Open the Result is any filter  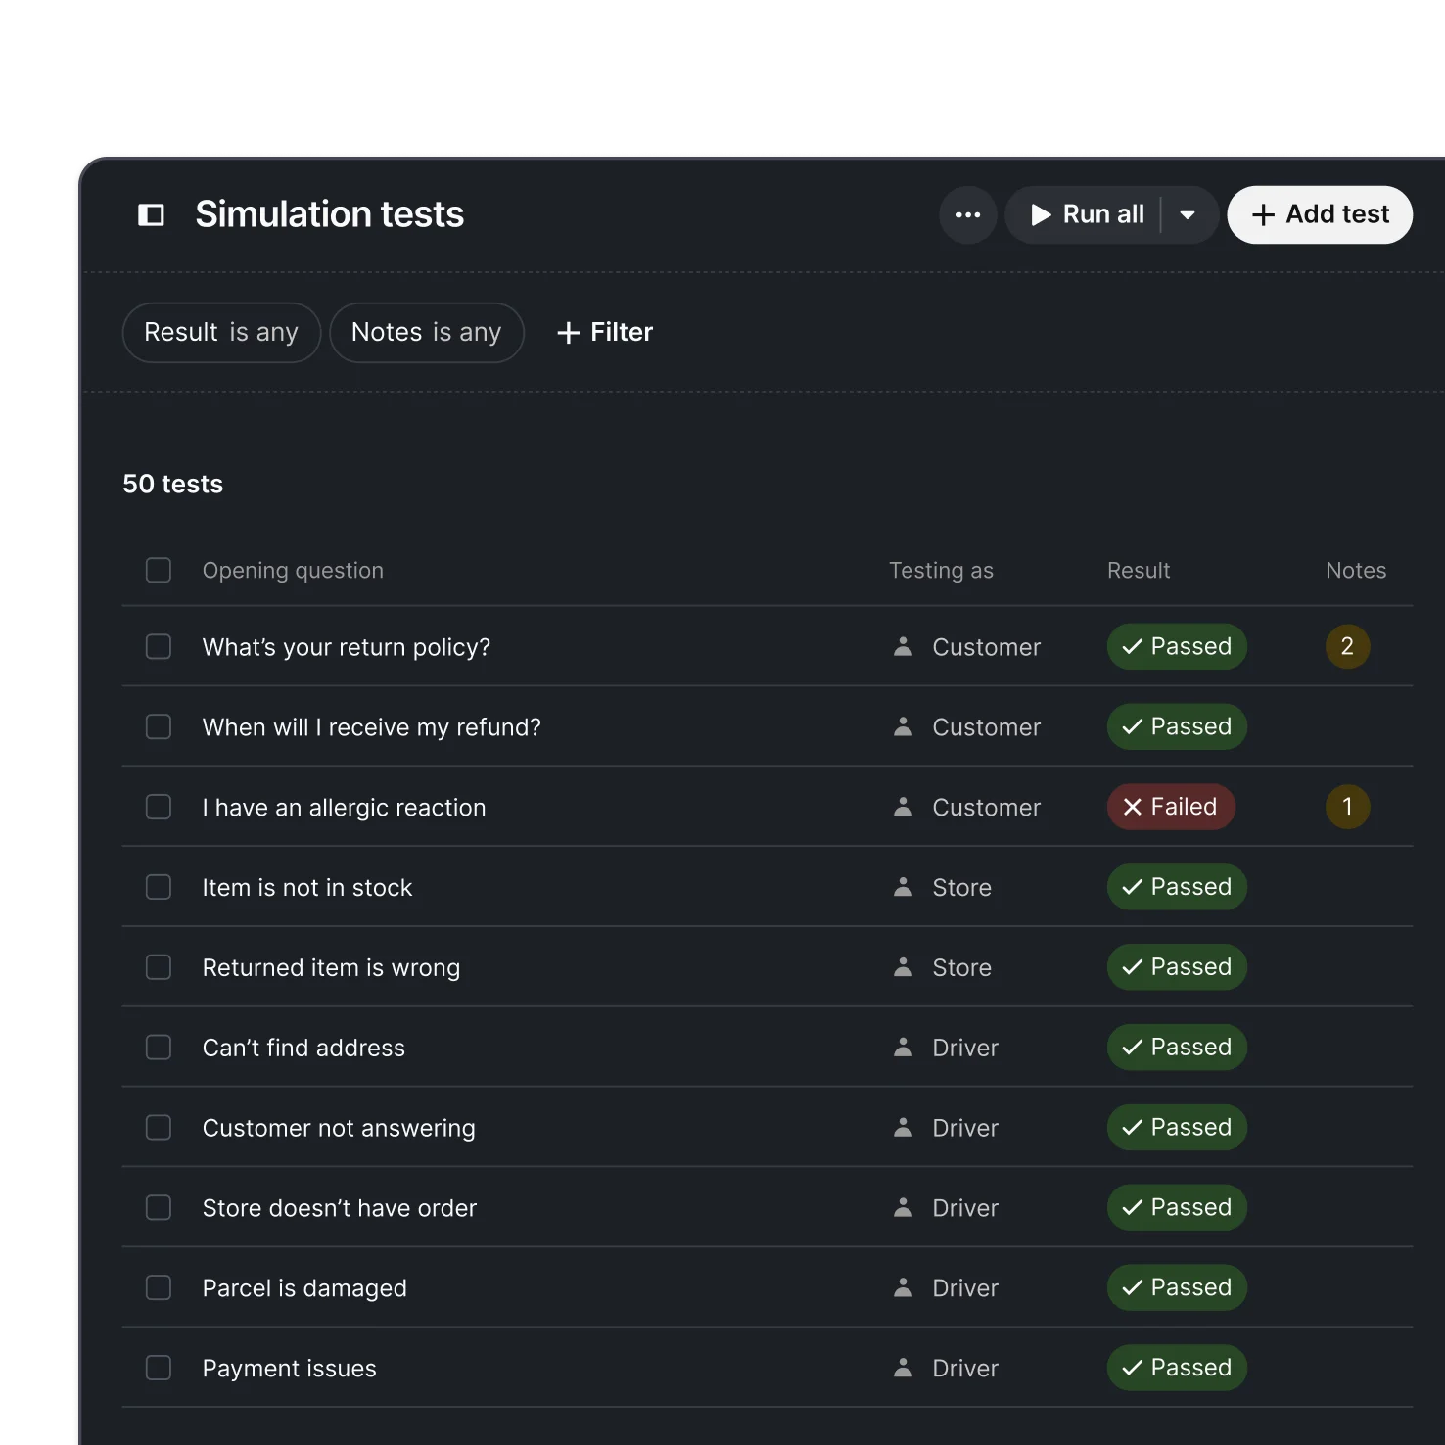(x=221, y=332)
